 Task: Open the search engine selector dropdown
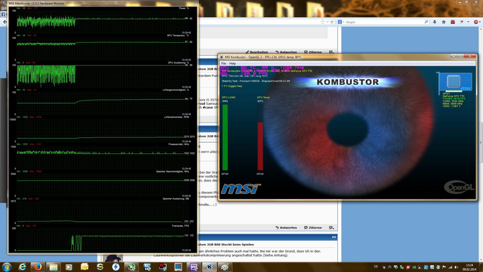click(341, 22)
